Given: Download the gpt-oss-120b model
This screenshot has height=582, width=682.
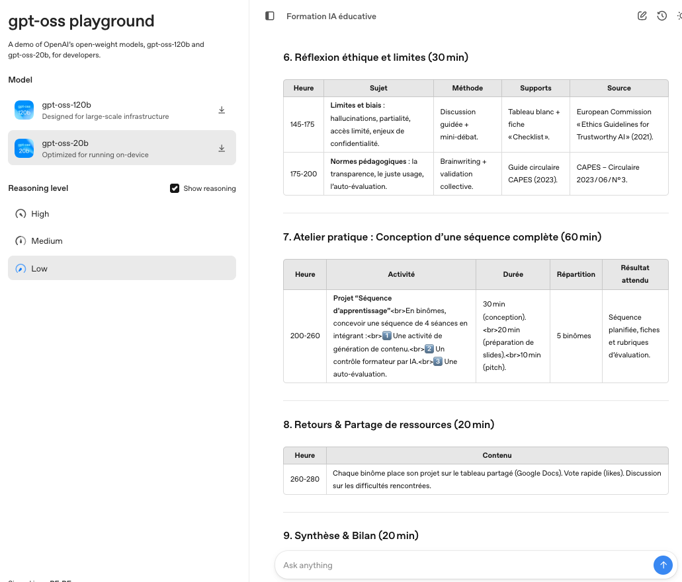Looking at the screenshot, I should (222, 110).
